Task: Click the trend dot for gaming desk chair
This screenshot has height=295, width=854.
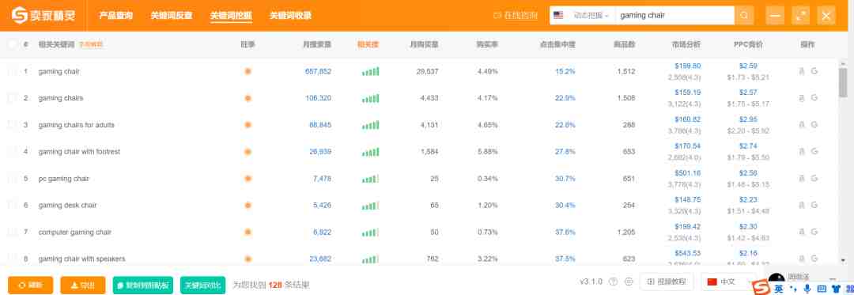Action: point(248,205)
